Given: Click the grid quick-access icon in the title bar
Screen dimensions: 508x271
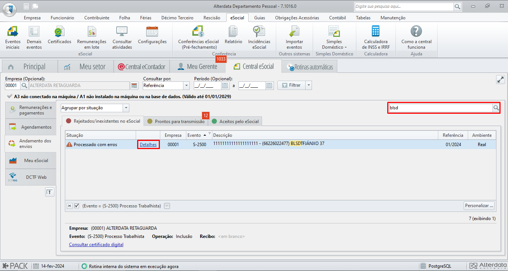Looking at the screenshot, I should tap(26, 6).
